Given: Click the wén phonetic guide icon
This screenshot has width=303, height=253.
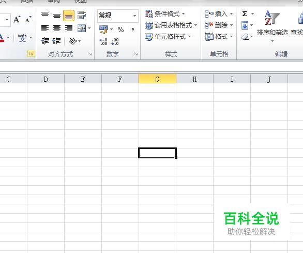Looking at the screenshot, I should [x=22, y=38].
